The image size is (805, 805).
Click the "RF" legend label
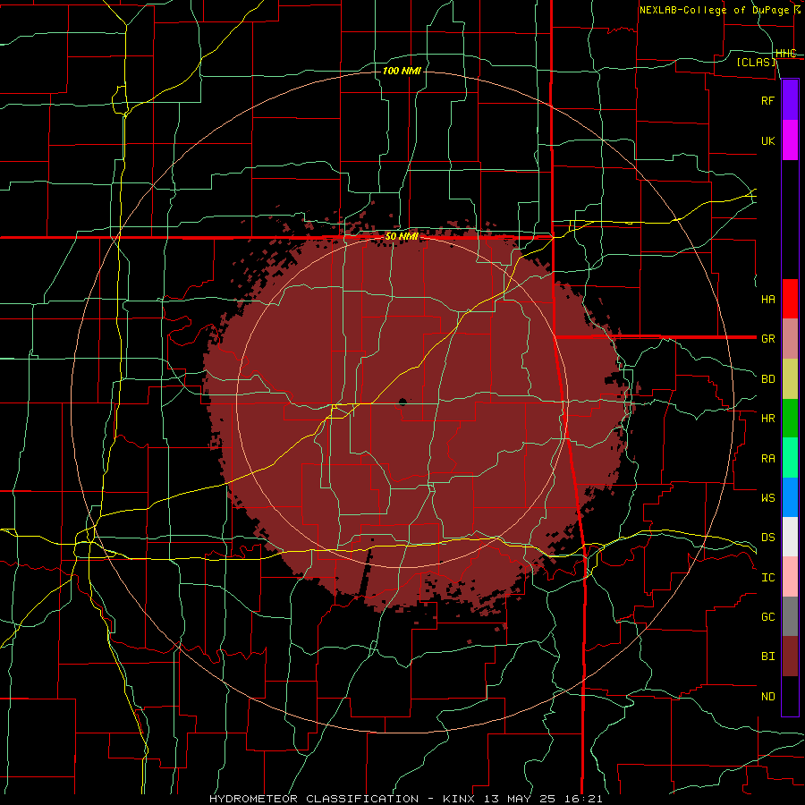pyautogui.click(x=768, y=100)
